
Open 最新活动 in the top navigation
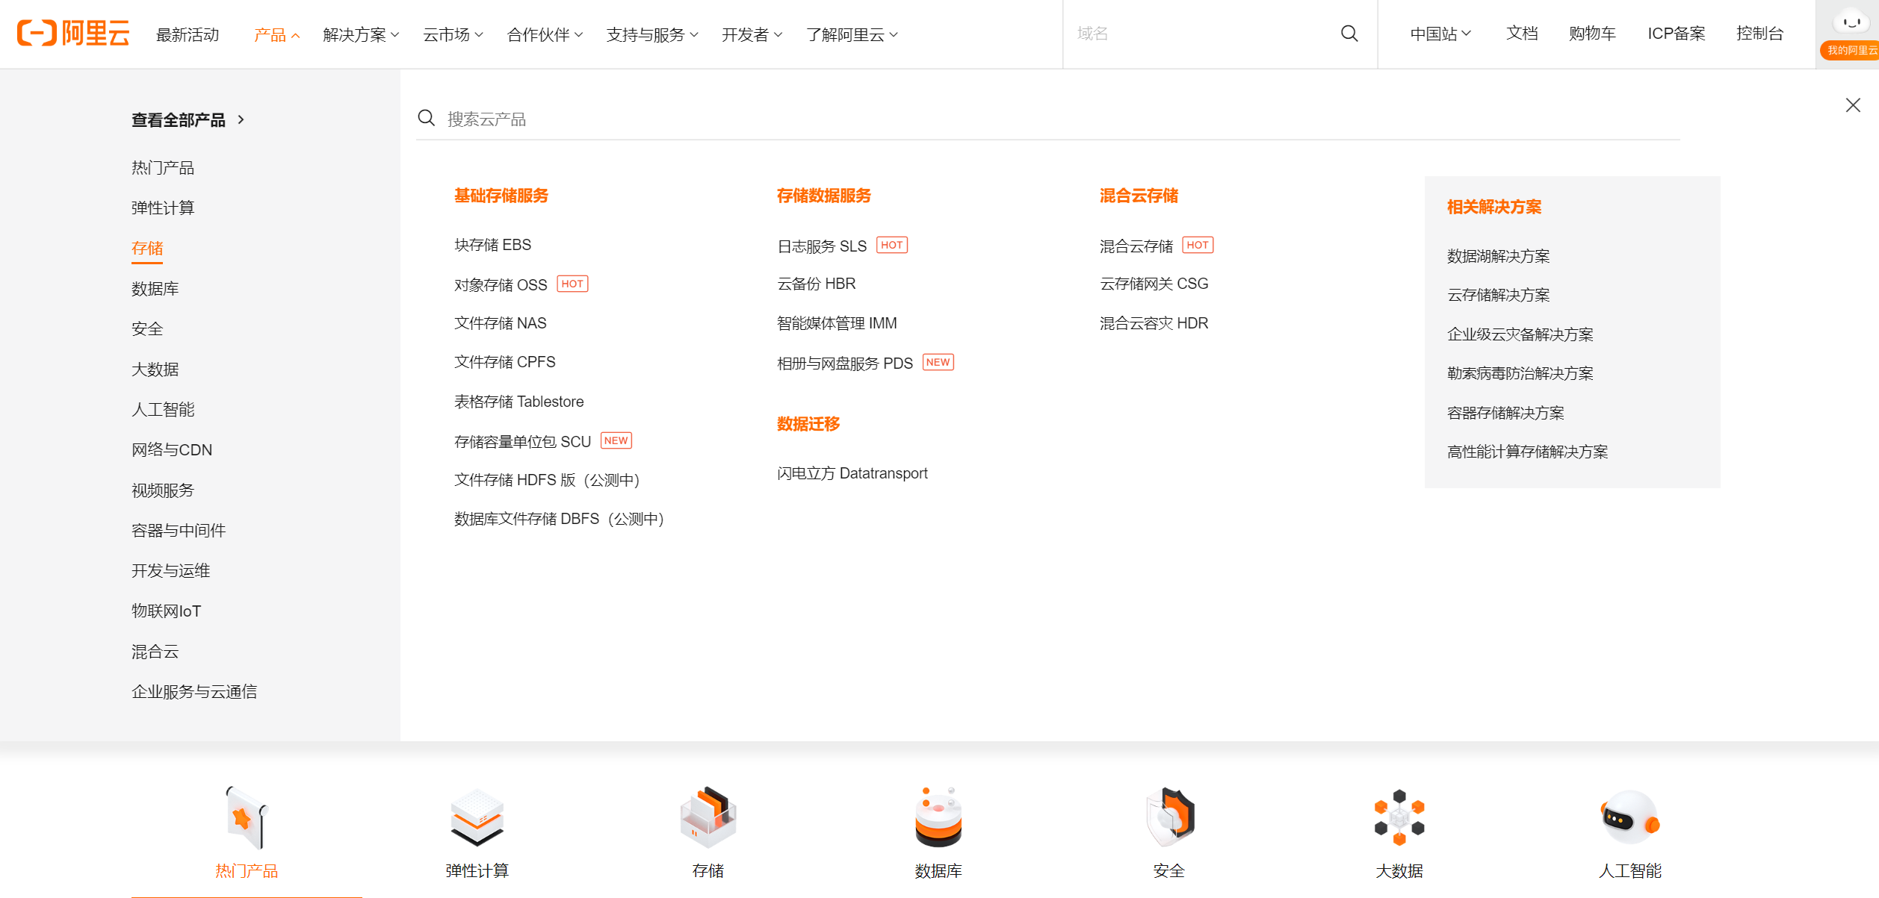187,34
